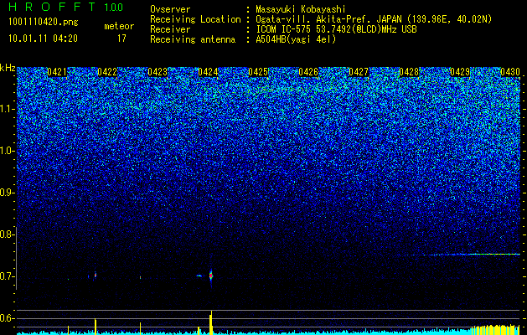
Task: Click the Receiving Location field label
Action: point(195,19)
